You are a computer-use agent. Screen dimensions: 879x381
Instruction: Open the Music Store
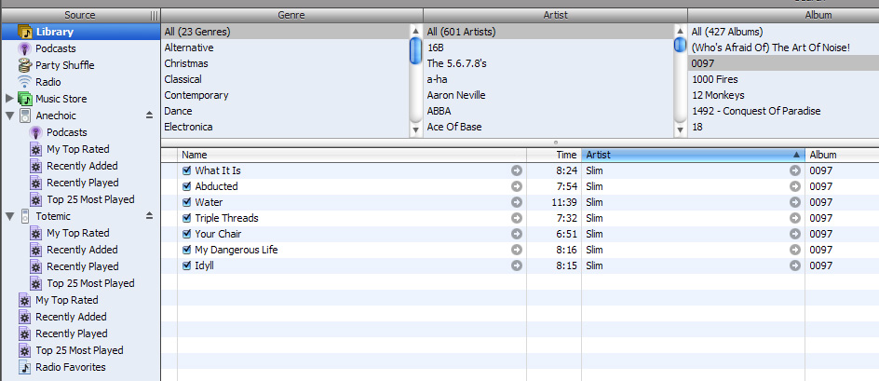point(61,99)
